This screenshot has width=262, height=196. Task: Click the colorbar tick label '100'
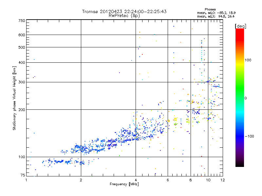point(248,60)
